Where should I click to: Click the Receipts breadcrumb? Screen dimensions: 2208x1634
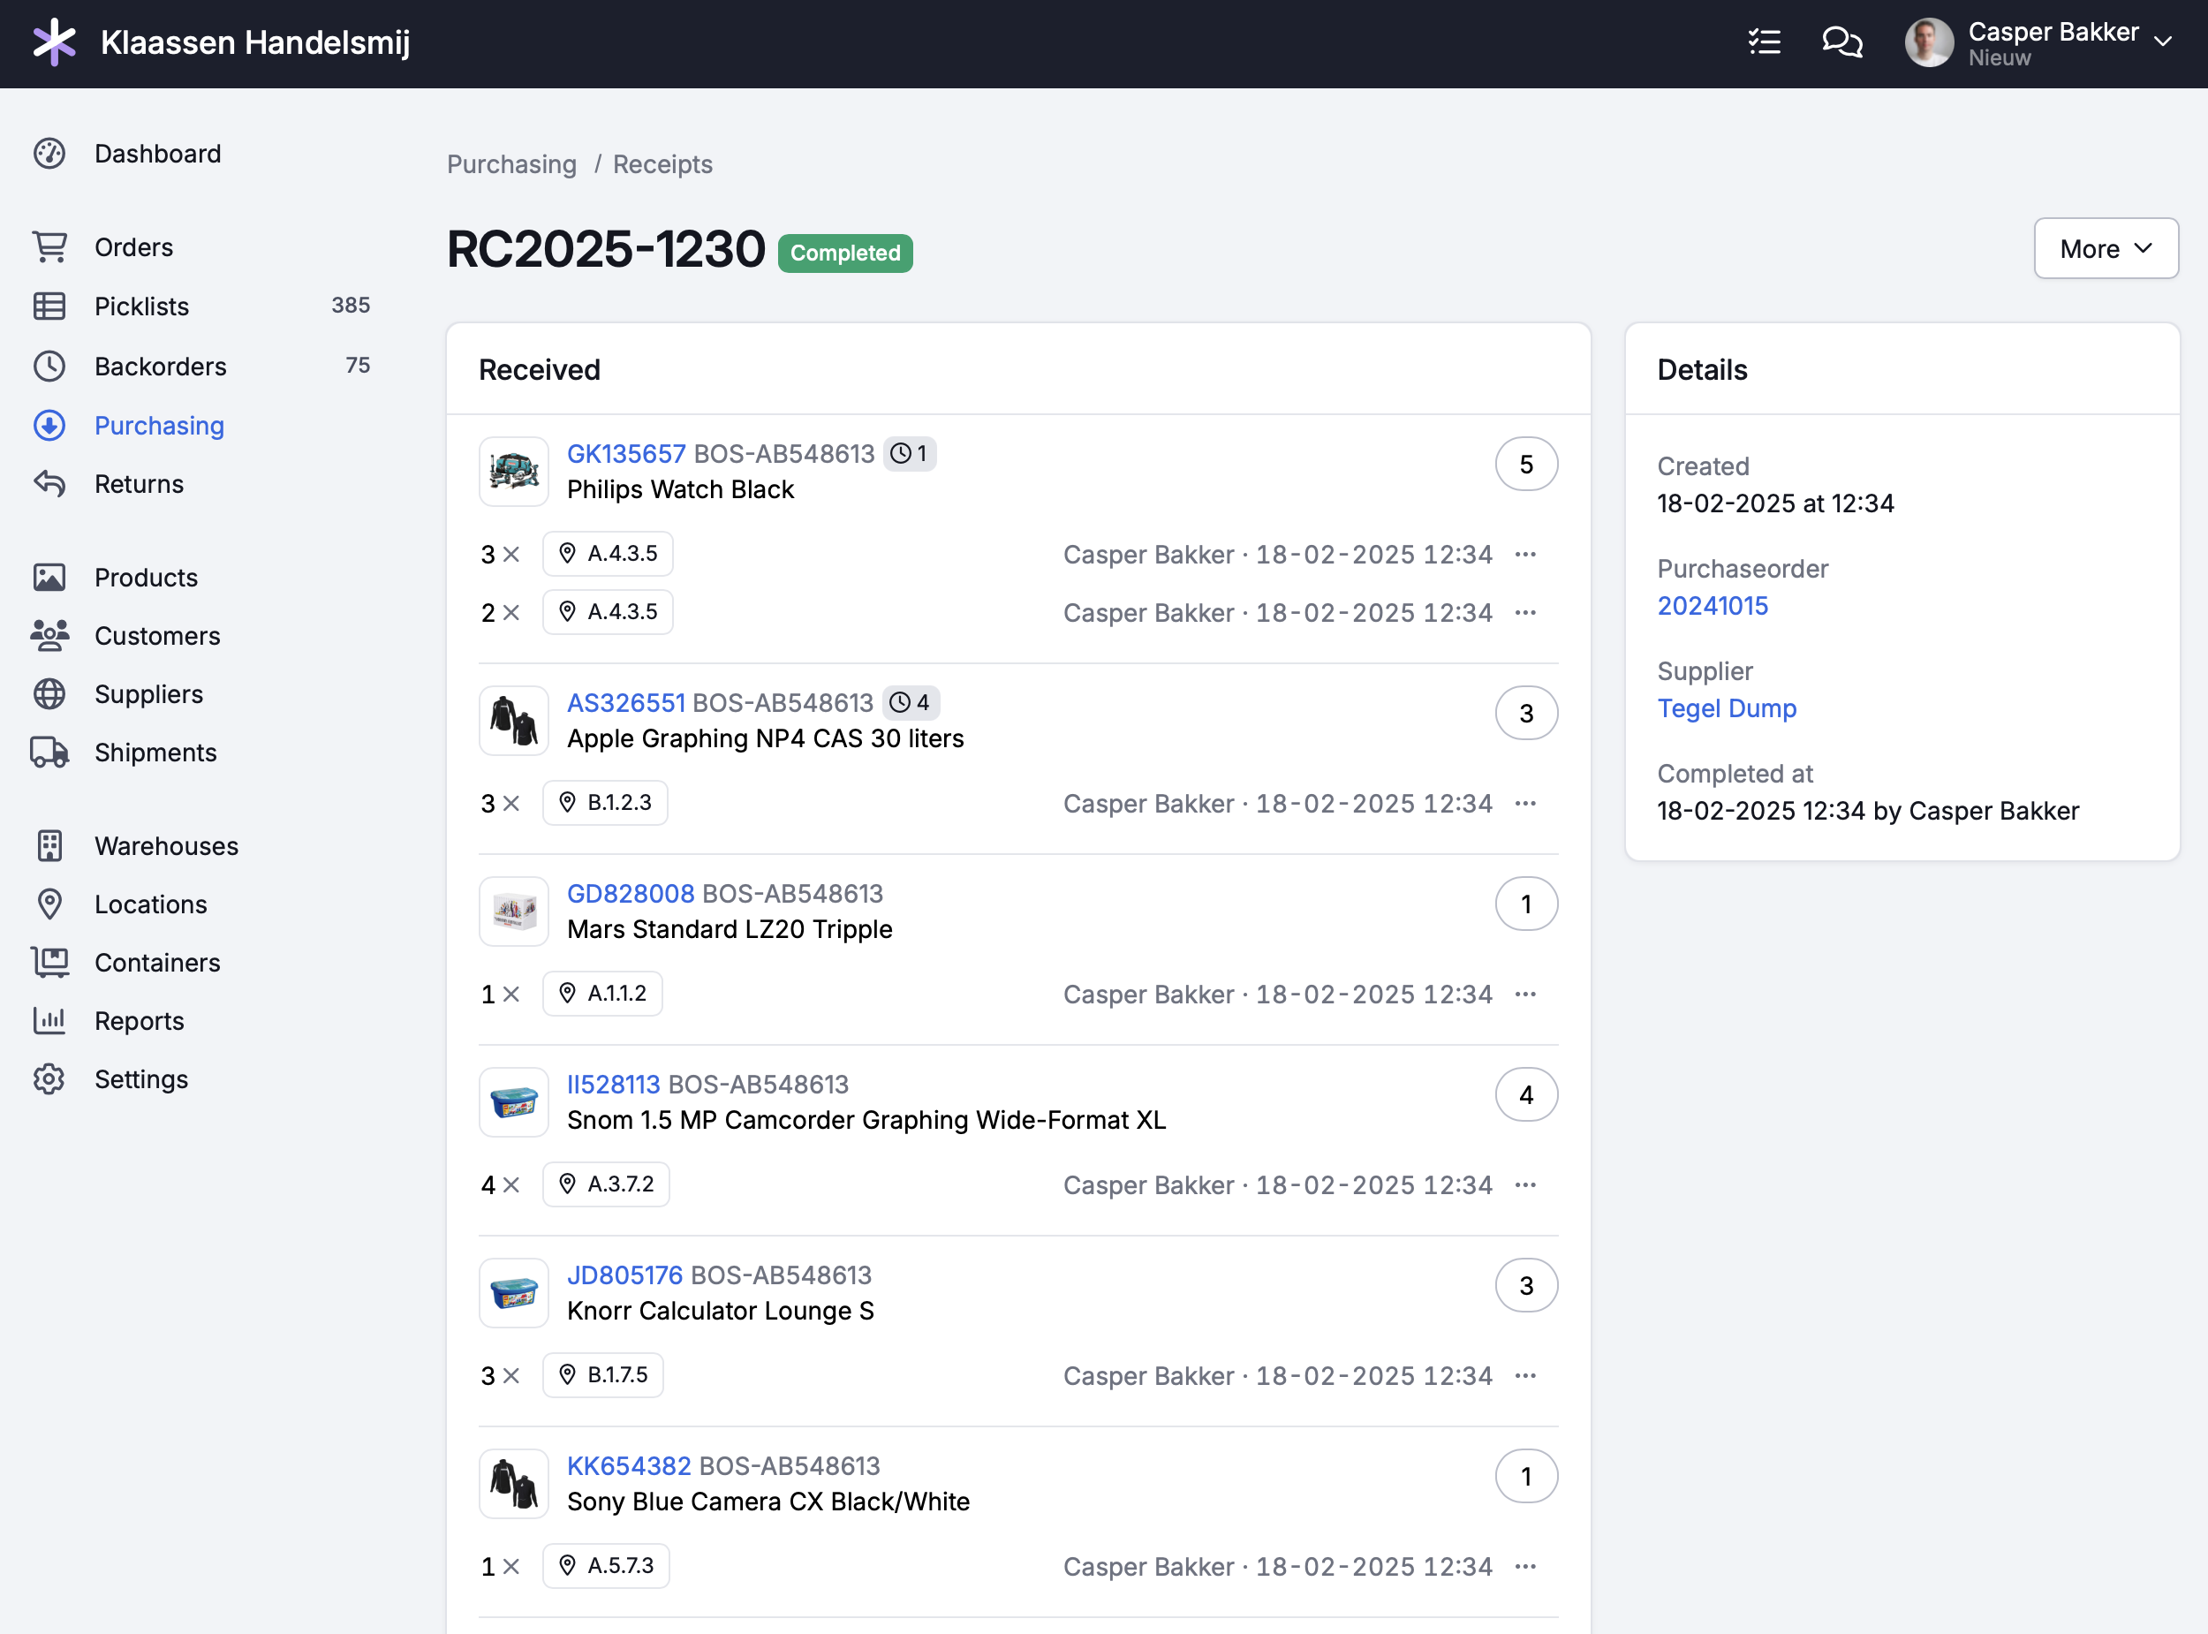[x=662, y=164]
